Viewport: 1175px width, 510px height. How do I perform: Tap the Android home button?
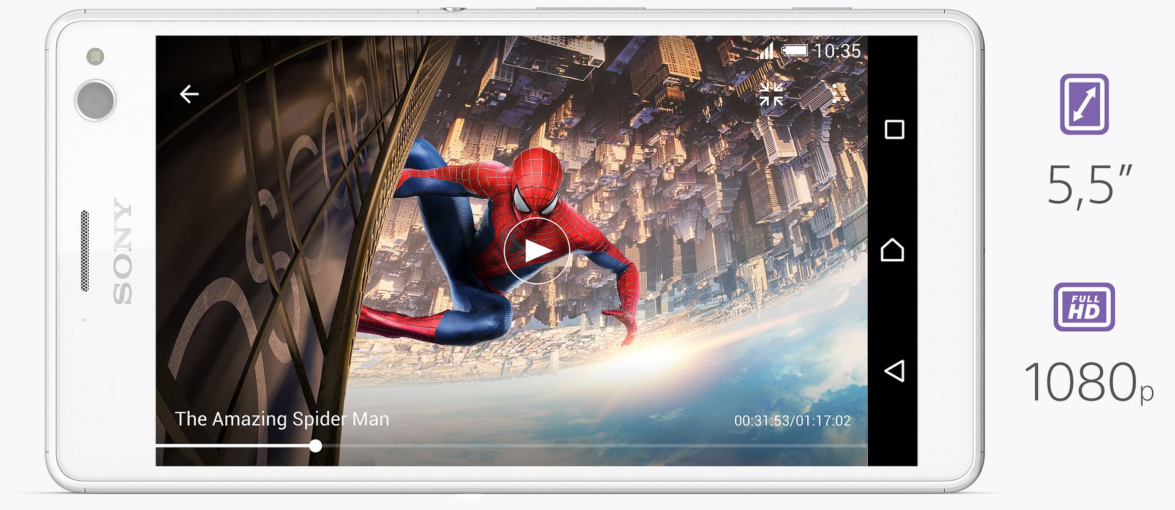[892, 250]
